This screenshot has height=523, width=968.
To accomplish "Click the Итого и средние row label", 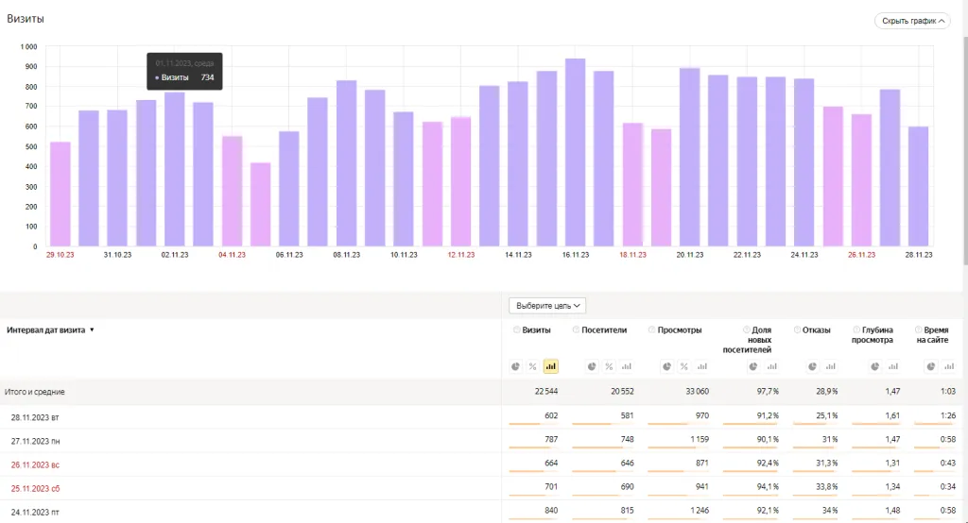I will tap(35, 392).
